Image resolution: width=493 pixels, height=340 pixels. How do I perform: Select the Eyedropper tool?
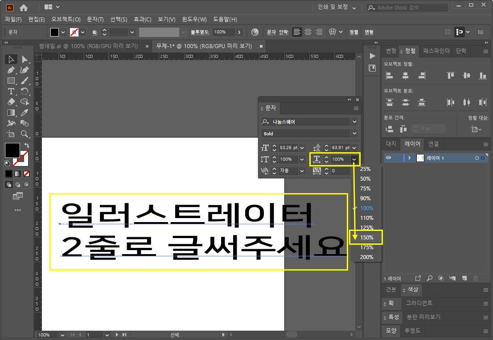click(24, 113)
